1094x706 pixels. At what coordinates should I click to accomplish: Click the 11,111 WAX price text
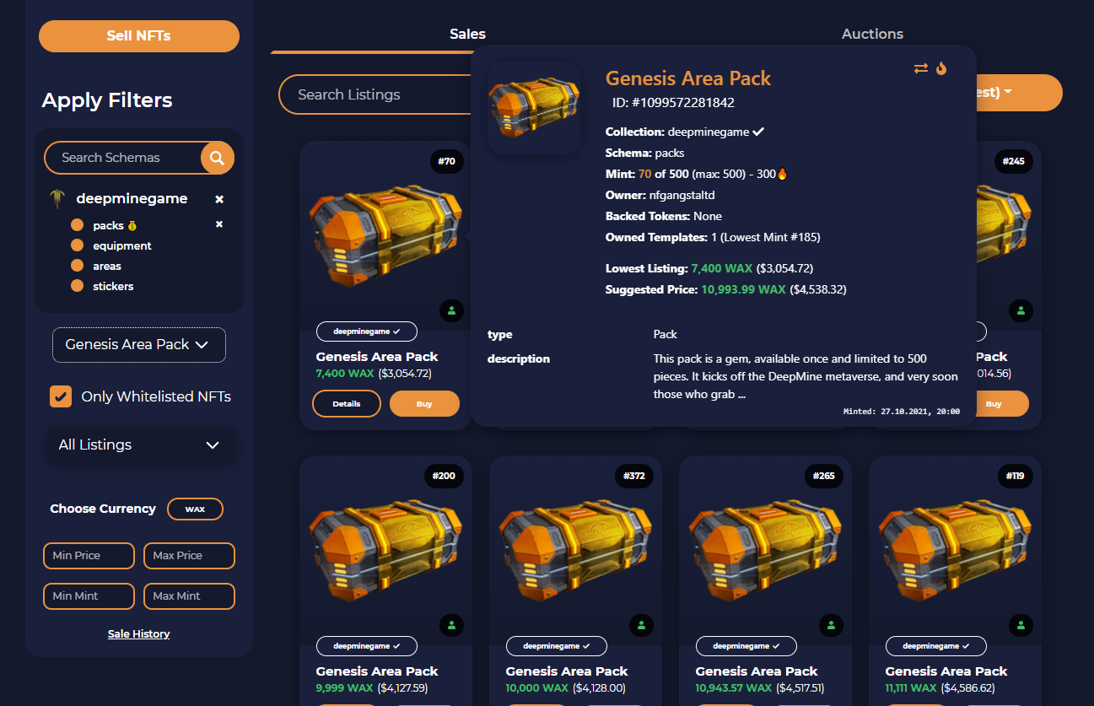tap(913, 688)
